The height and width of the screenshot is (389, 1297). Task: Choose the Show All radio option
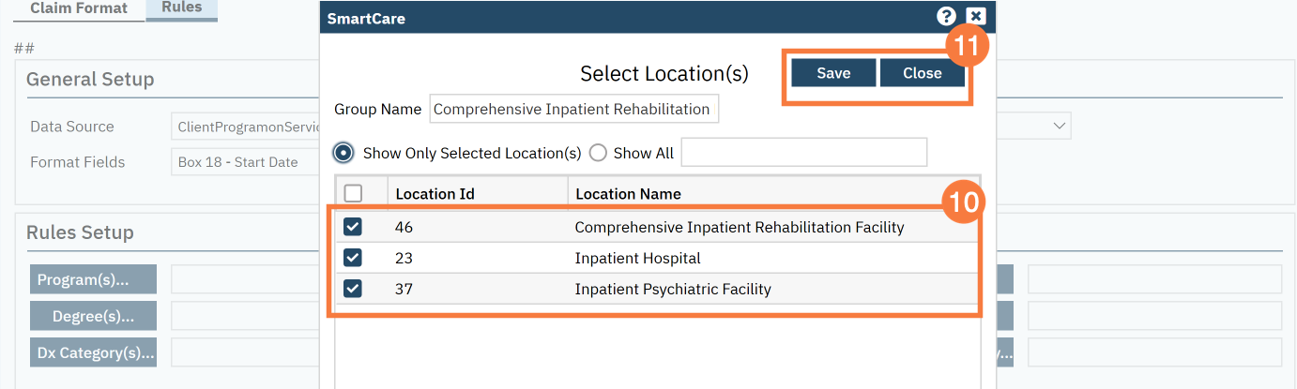(598, 153)
